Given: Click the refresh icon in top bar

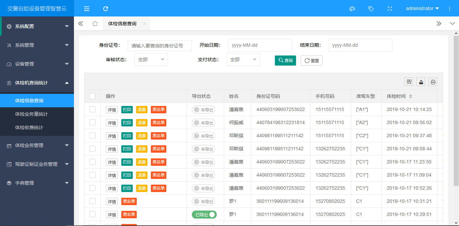Looking at the screenshot, I should point(106,9).
